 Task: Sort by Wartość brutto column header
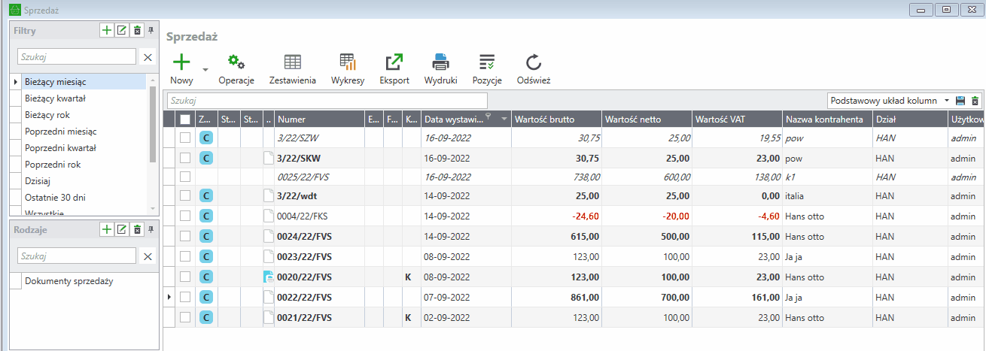click(x=557, y=119)
